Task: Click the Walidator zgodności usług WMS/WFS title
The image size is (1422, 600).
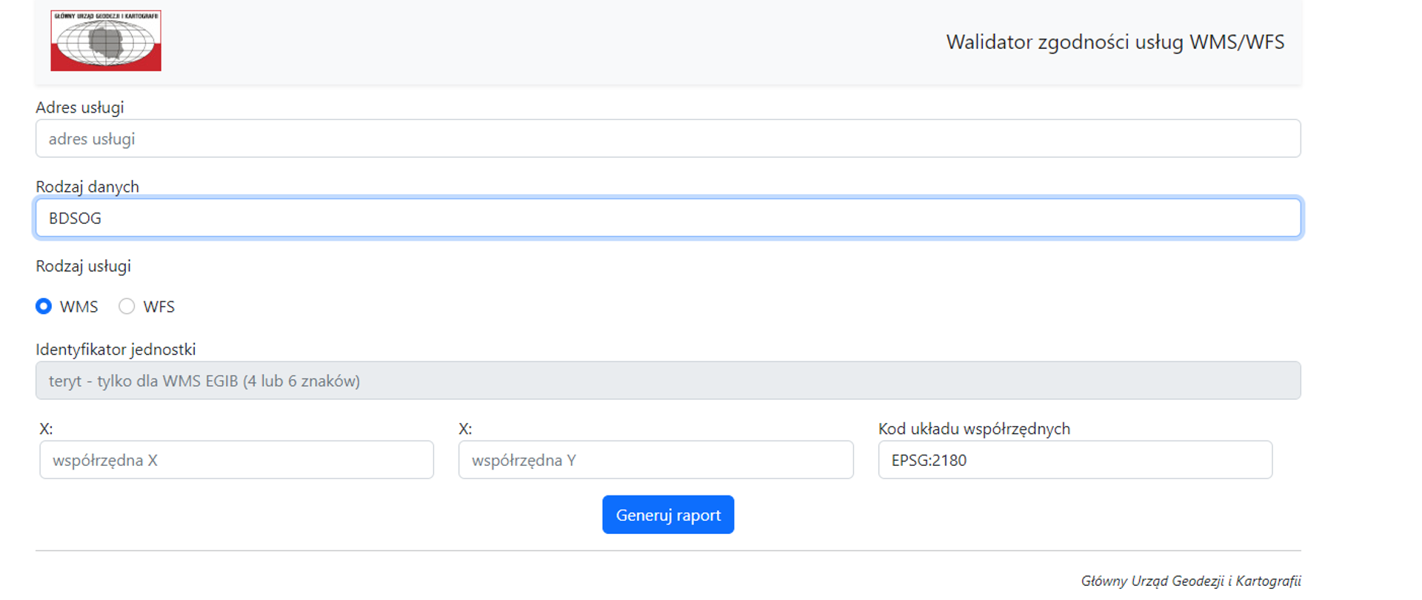Action: pyautogui.click(x=1115, y=42)
